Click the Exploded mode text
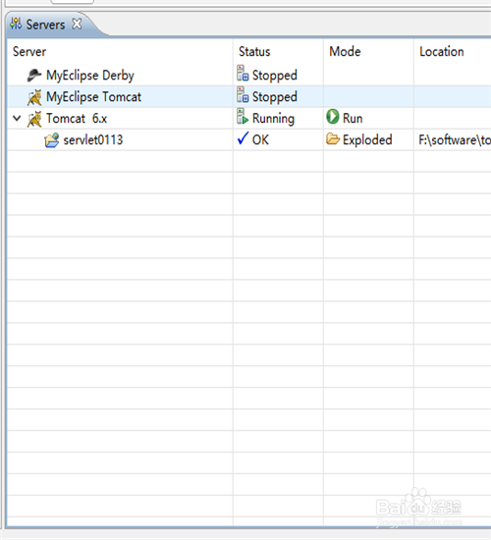 coord(367,139)
